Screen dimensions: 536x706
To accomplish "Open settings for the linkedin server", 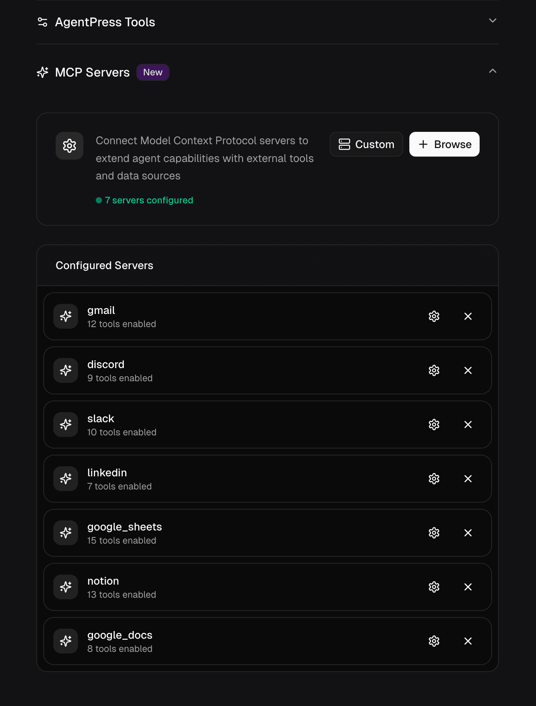I will coord(434,479).
